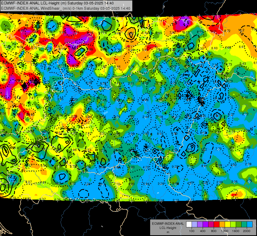This screenshot has width=257, height=236.
Task: Click the map value 3.06
Action: tap(234, 182)
